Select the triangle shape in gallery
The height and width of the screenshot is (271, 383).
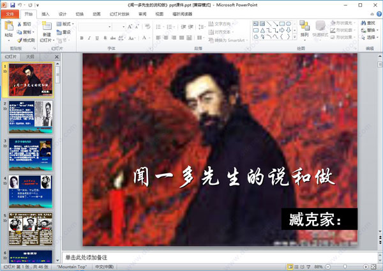[x=262, y=30]
